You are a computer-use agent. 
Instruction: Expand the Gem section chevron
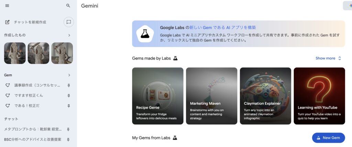pos(69,75)
